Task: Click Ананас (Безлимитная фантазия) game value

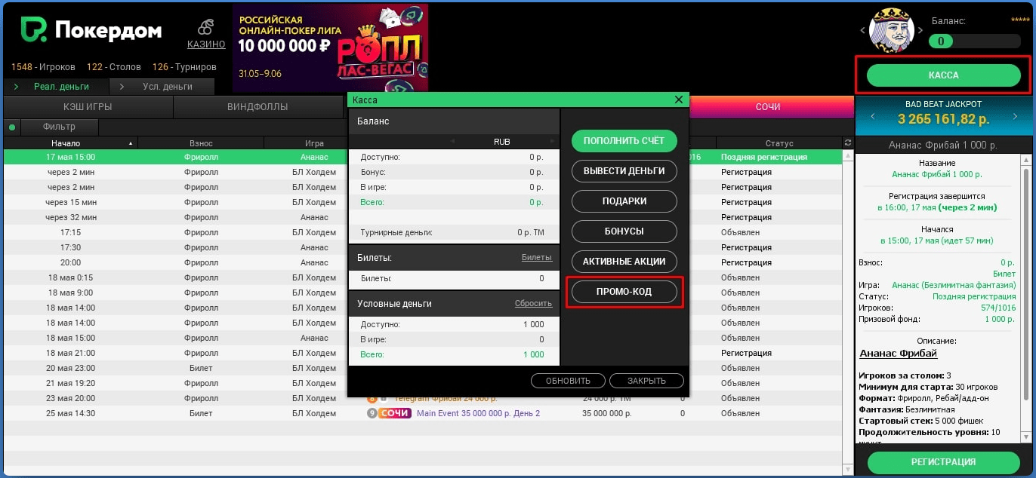Action: [953, 285]
